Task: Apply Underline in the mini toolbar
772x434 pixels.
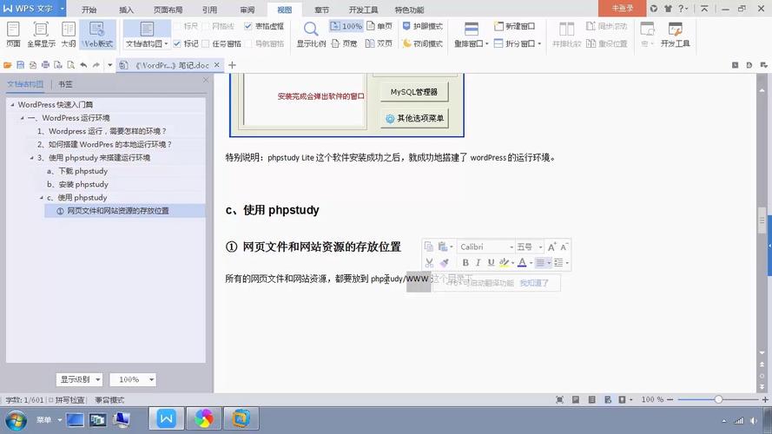Action: point(491,263)
